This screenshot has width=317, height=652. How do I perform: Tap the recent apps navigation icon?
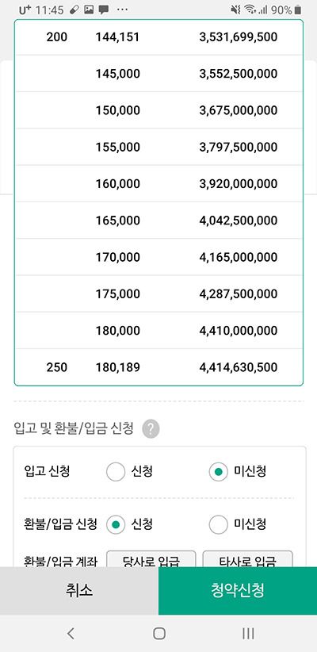click(x=248, y=633)
